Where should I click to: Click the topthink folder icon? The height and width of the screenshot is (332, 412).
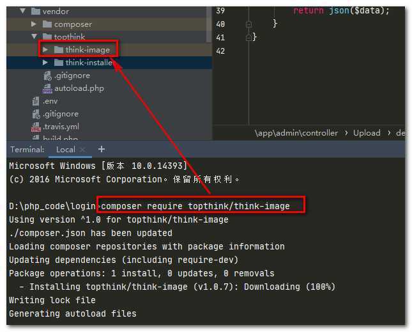[x=47, y=36]
